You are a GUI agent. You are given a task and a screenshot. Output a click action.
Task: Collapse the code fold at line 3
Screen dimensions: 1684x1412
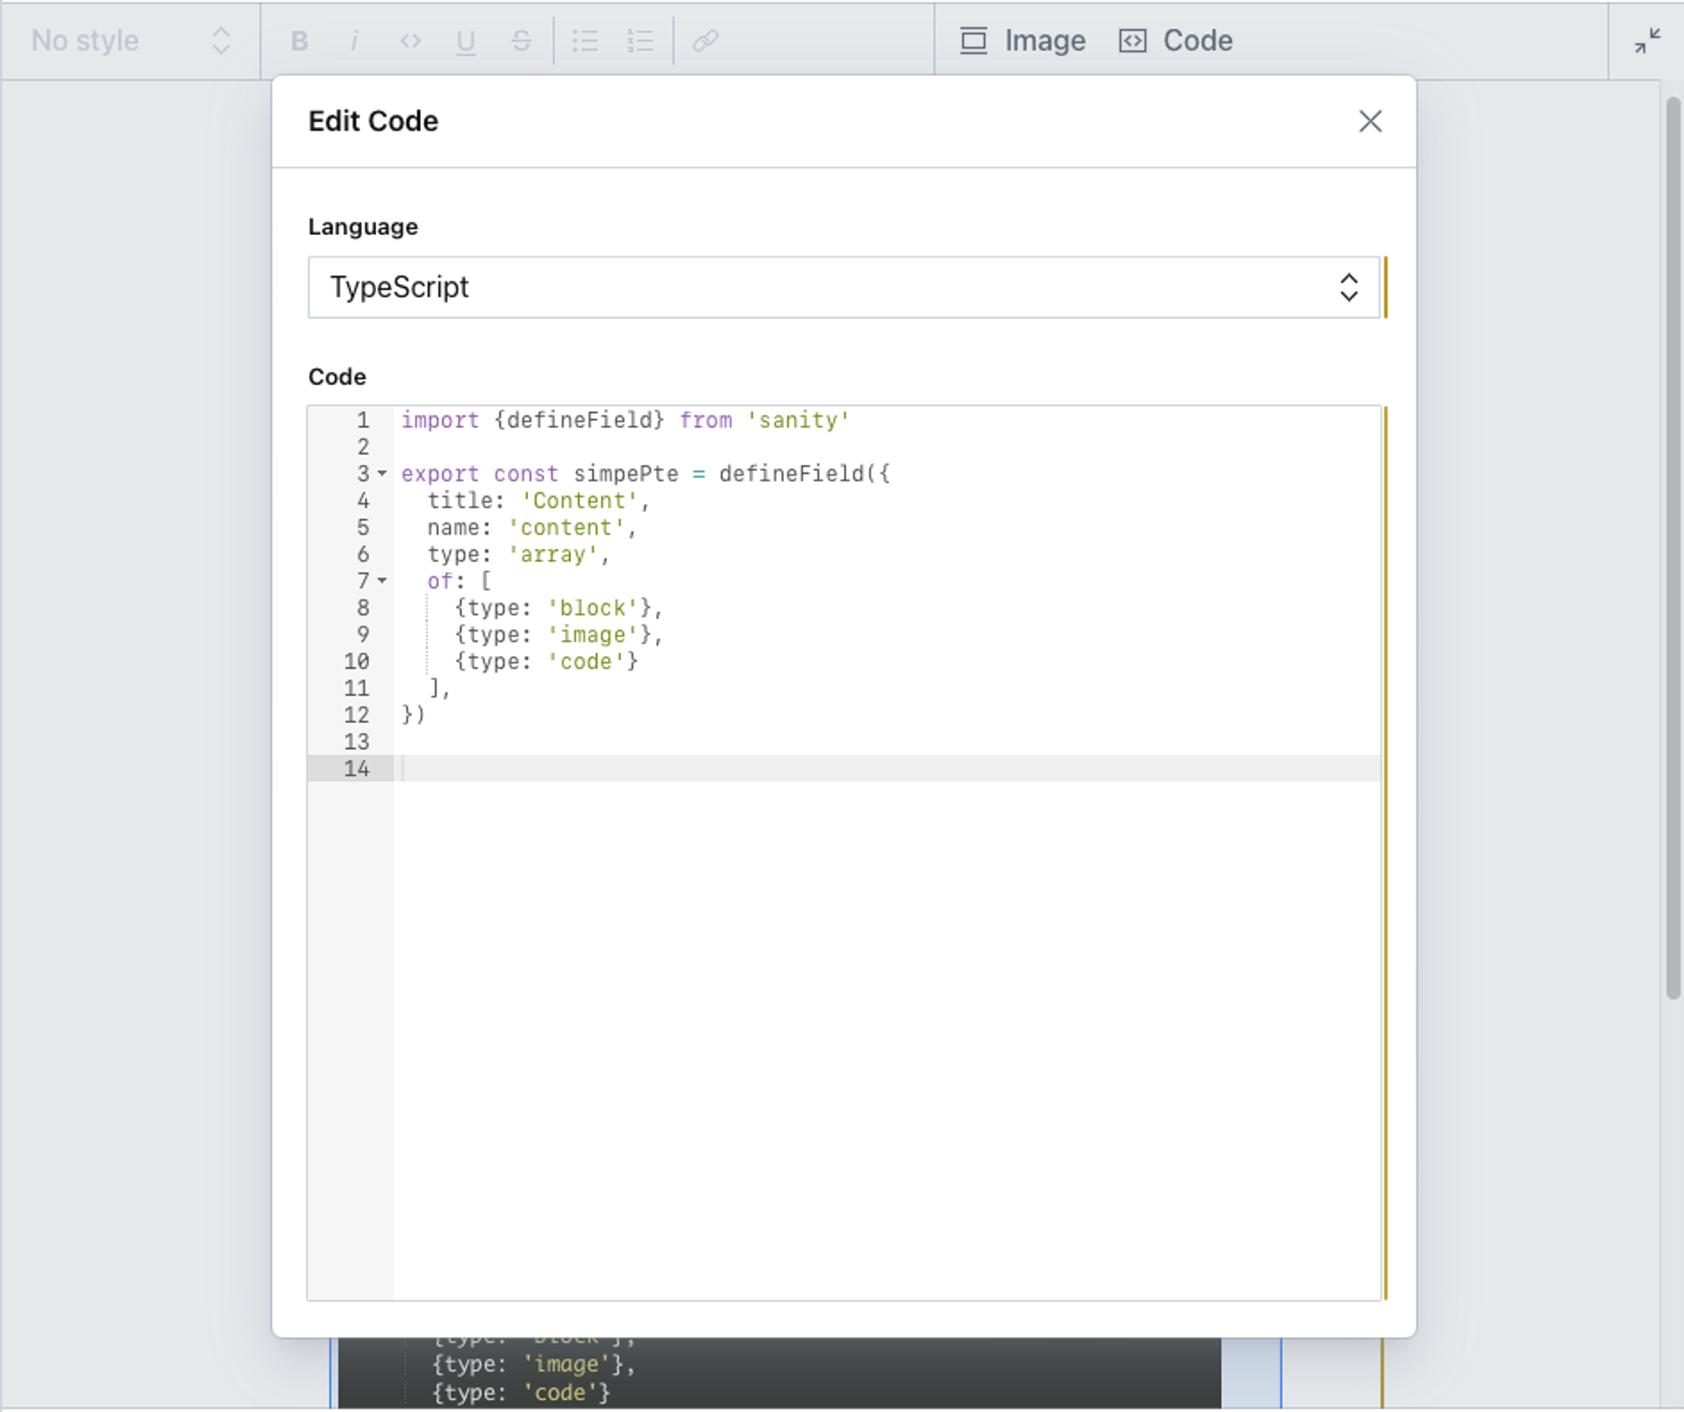point(382,474)
